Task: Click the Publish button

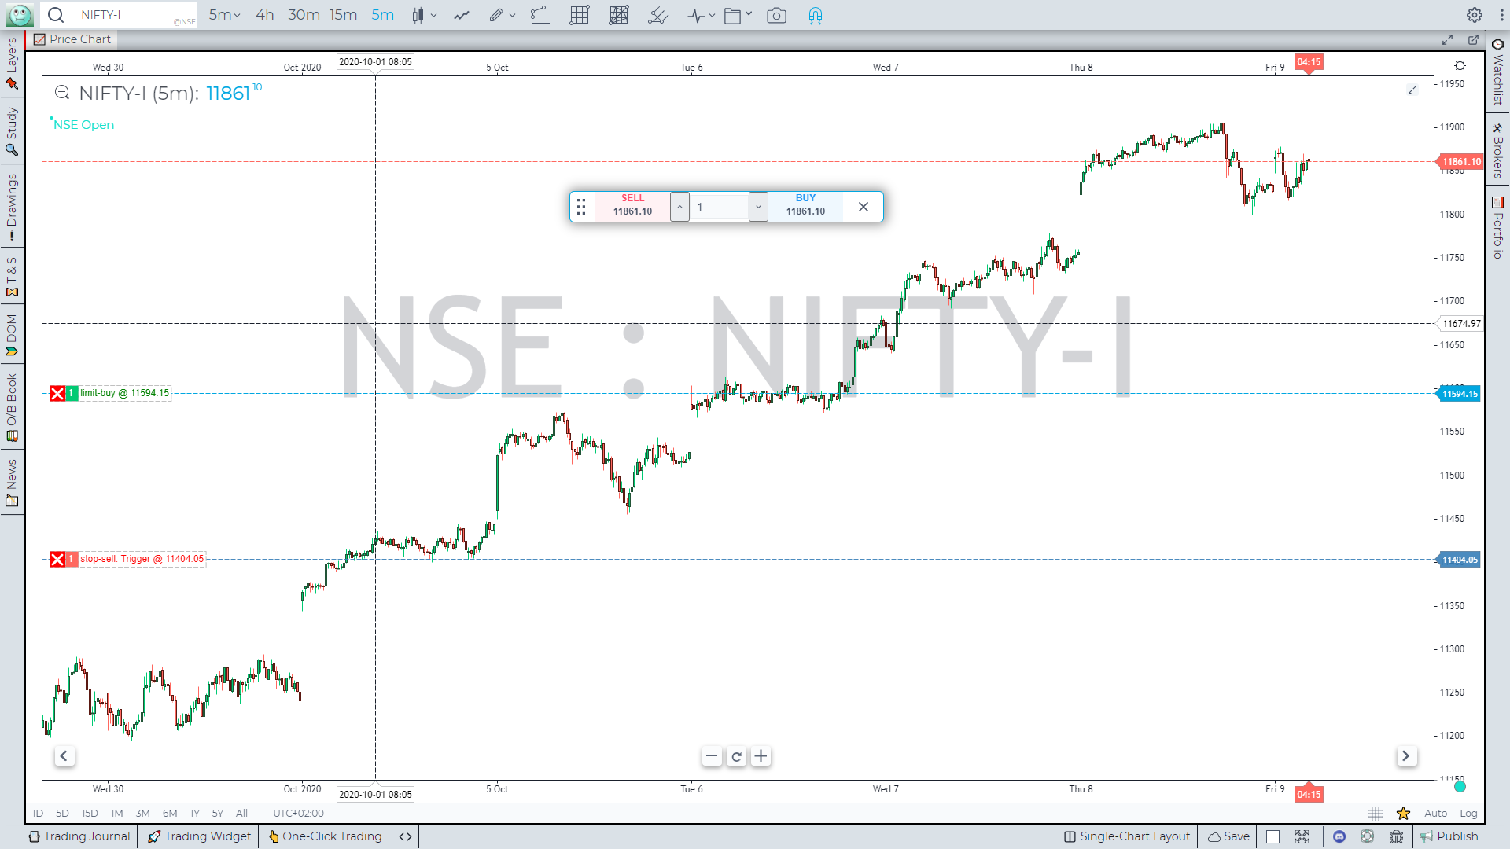Action: (x=1451, y=836)
